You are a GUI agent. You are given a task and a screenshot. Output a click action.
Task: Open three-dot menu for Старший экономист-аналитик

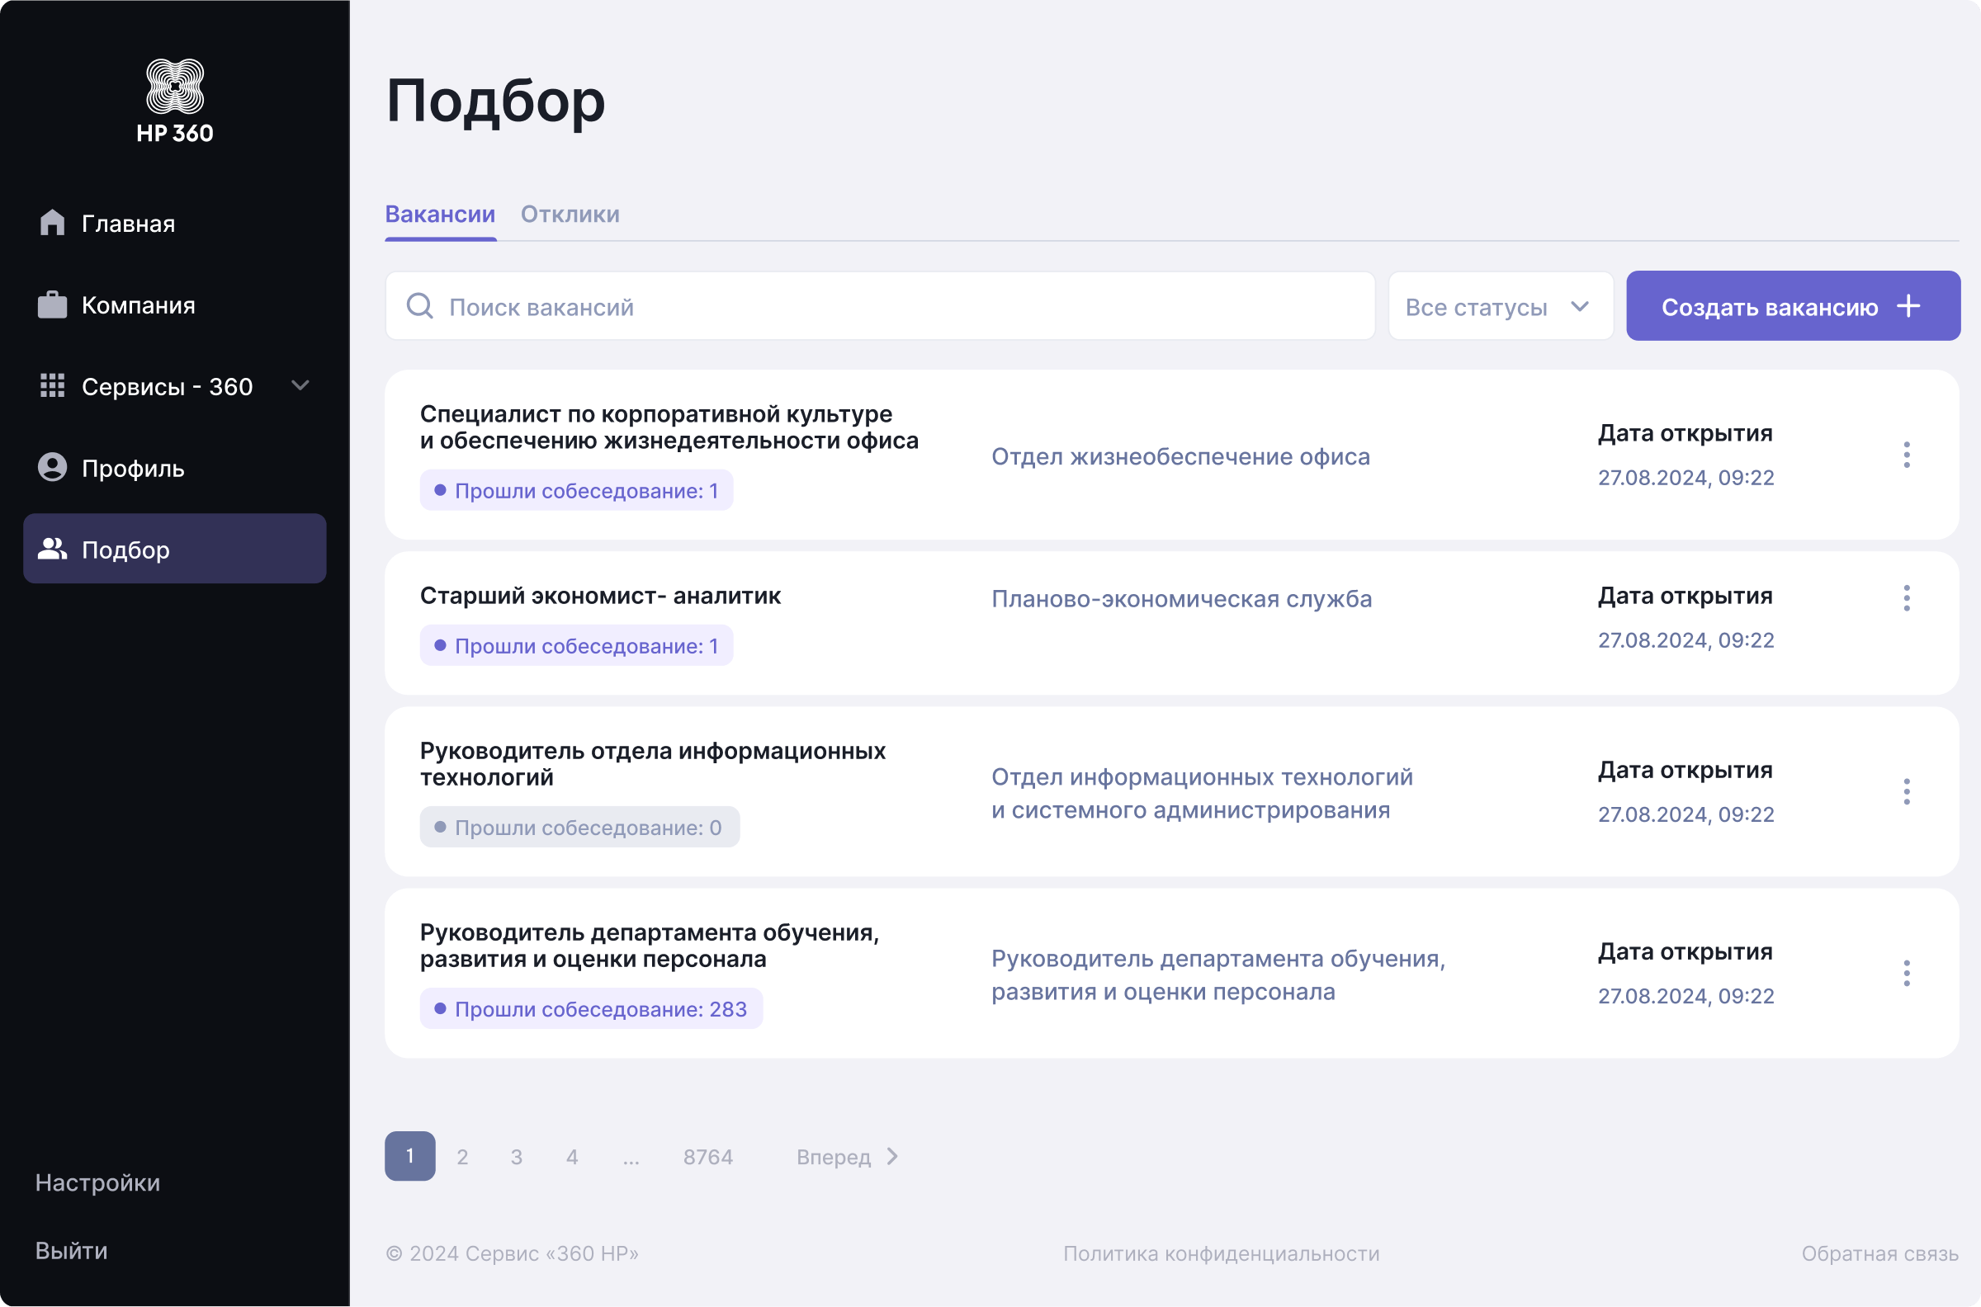(1906, 597)
